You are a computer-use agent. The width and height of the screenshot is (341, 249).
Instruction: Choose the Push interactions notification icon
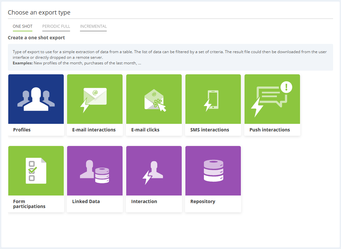[272, 99]
